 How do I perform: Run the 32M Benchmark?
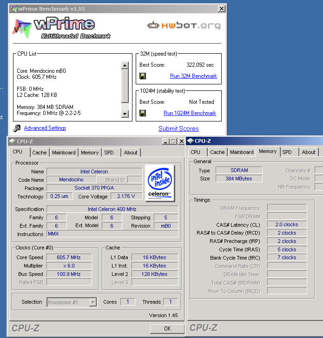pyautogui.click(x=194, y=76)
